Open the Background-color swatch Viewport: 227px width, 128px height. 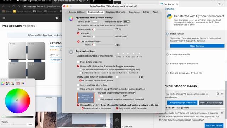tap(127, 22)
